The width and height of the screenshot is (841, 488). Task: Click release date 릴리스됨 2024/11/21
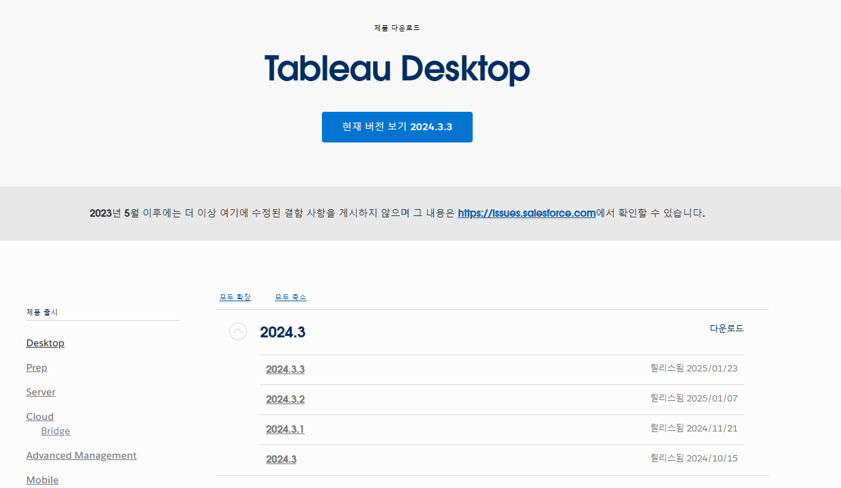click(x=694, y=429)
